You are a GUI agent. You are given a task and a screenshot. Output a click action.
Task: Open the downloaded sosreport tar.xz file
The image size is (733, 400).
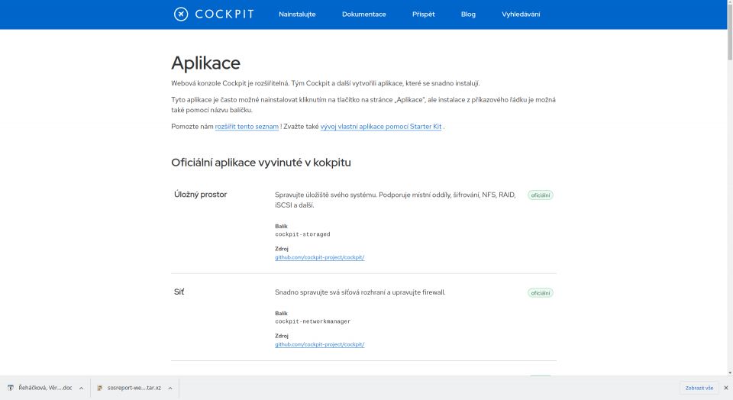click(134, 388)
